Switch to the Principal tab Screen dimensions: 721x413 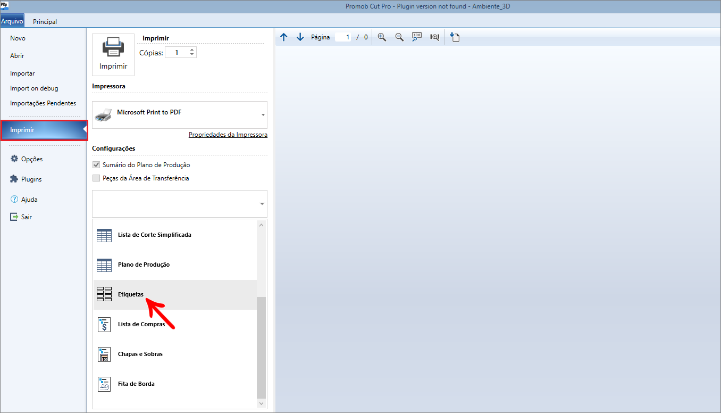coord(45,22)
